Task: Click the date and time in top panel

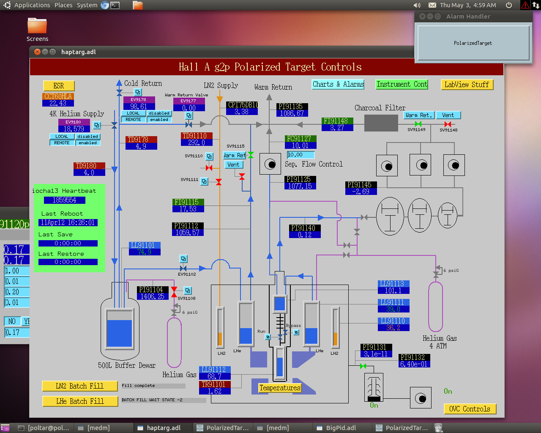Action: pyautogui.click(x=468, y=5)
